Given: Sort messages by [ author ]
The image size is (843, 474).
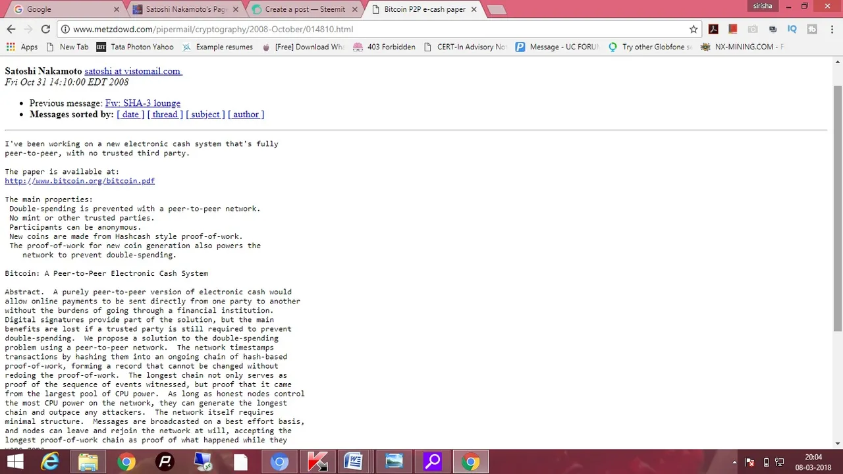Looking at the screenshot, I should coord(246,115).
